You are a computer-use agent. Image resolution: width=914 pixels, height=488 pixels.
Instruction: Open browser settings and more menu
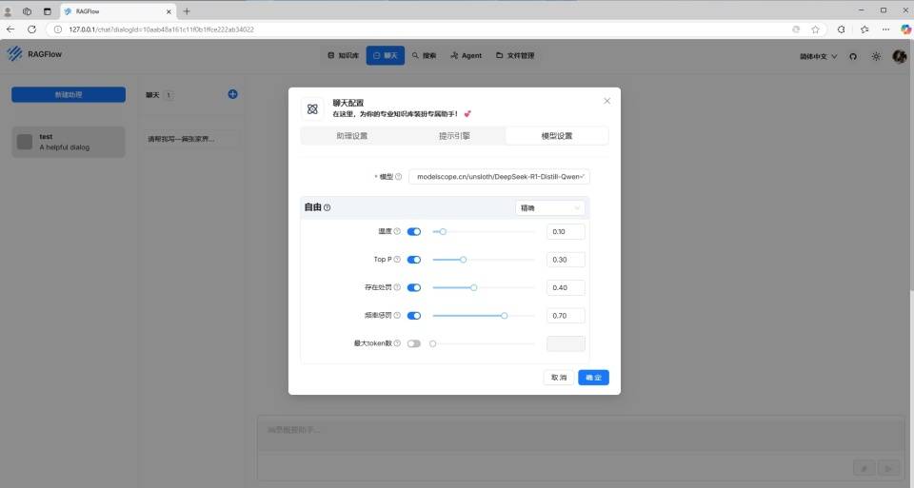[x=885, y=29]
